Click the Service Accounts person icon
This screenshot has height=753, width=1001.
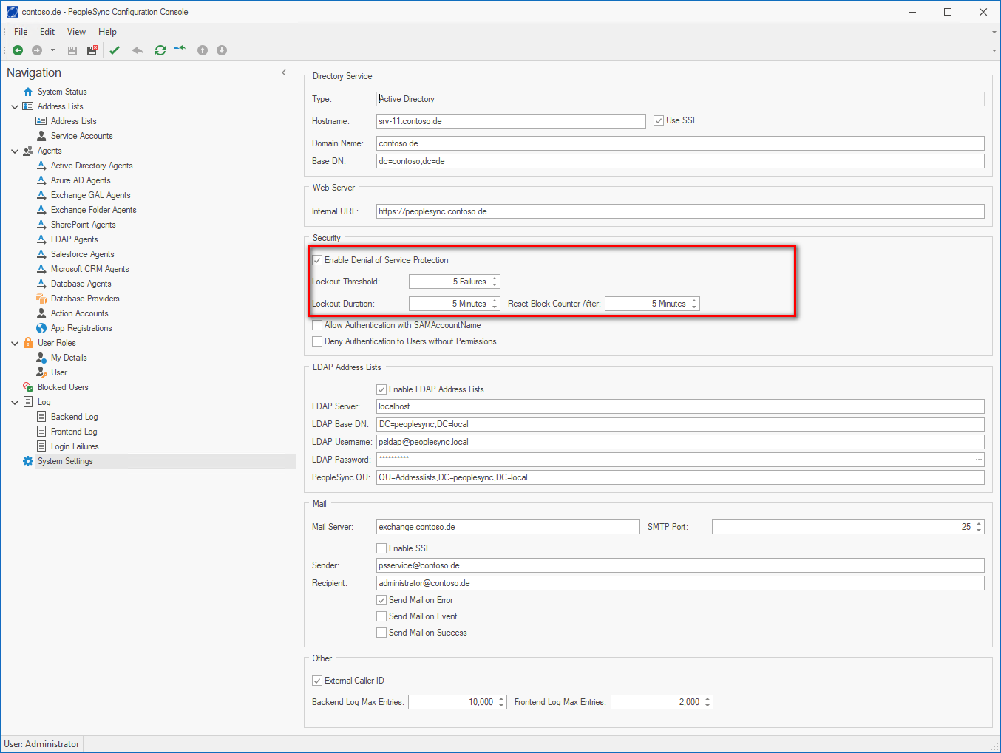coord(41,136)
